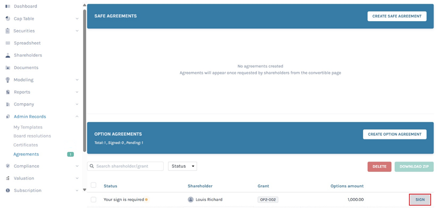Click the Sign button for OP2-002
443x212 pixels.
(x=419, y=200)
